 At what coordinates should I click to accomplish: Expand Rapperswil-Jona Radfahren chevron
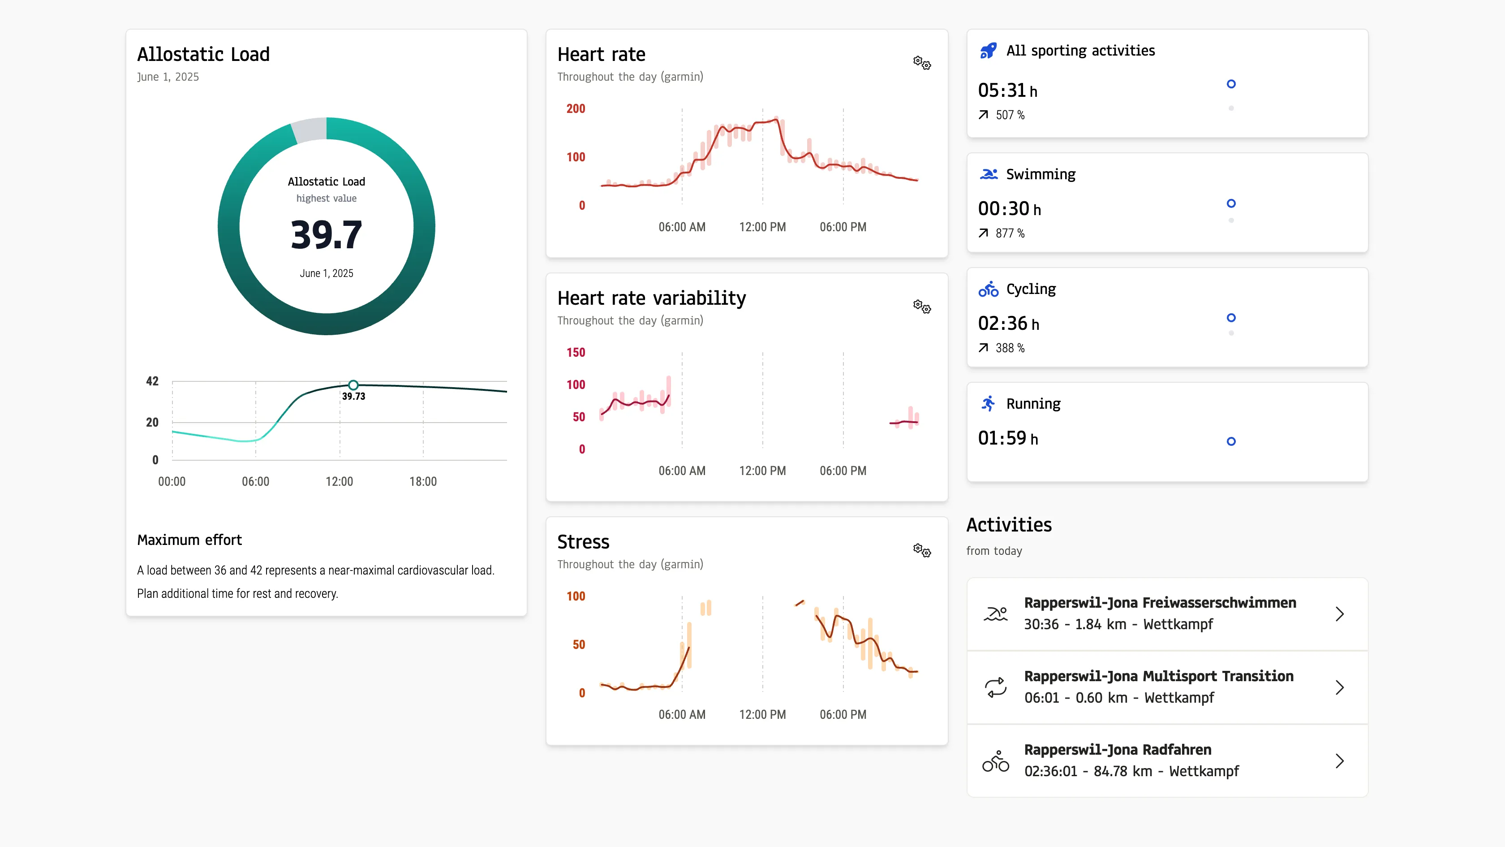coord(1340,761)
